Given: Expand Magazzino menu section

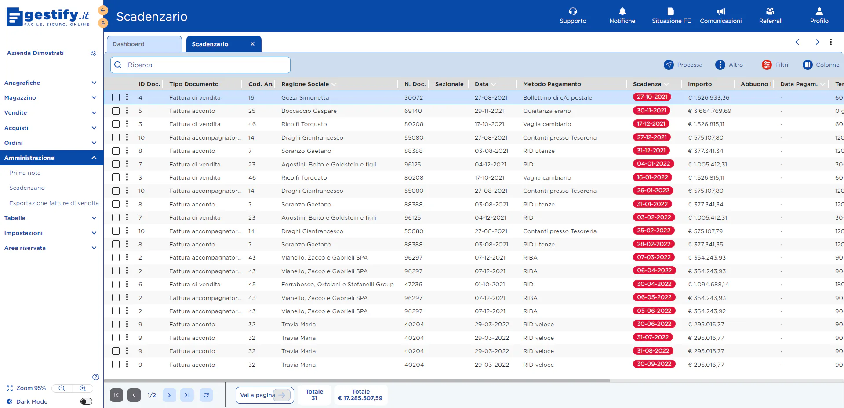Looking at the screenshot, I should point(51,97).
